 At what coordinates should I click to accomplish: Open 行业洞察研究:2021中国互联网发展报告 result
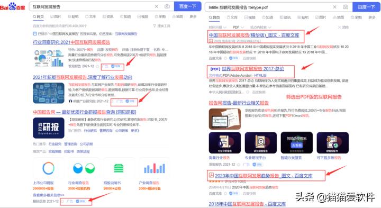[71, 42]
